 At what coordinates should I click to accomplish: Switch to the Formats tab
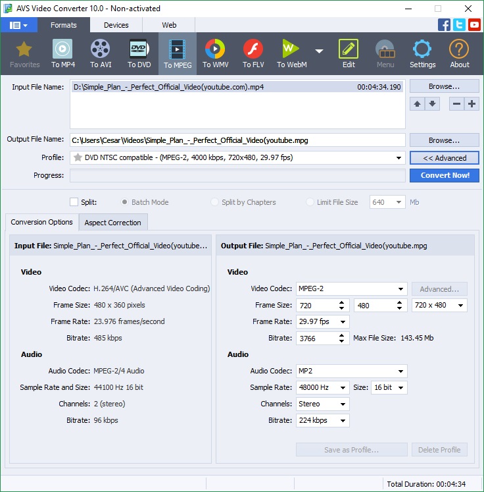tap(64, 25)
